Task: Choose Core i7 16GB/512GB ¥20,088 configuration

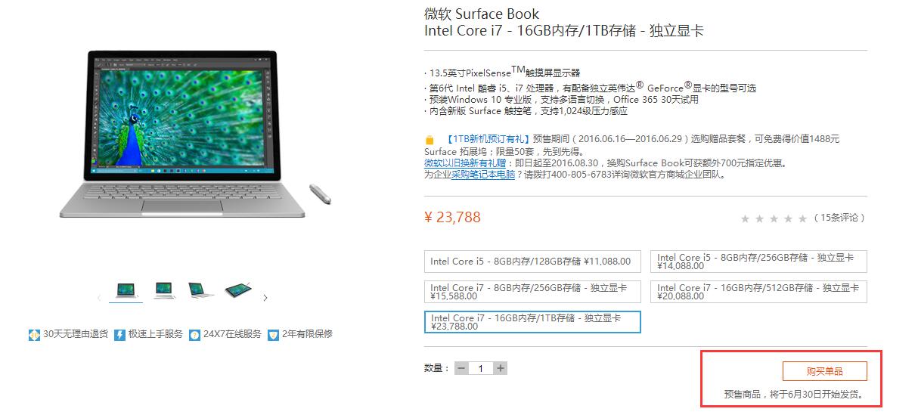Action: point(758,292)
